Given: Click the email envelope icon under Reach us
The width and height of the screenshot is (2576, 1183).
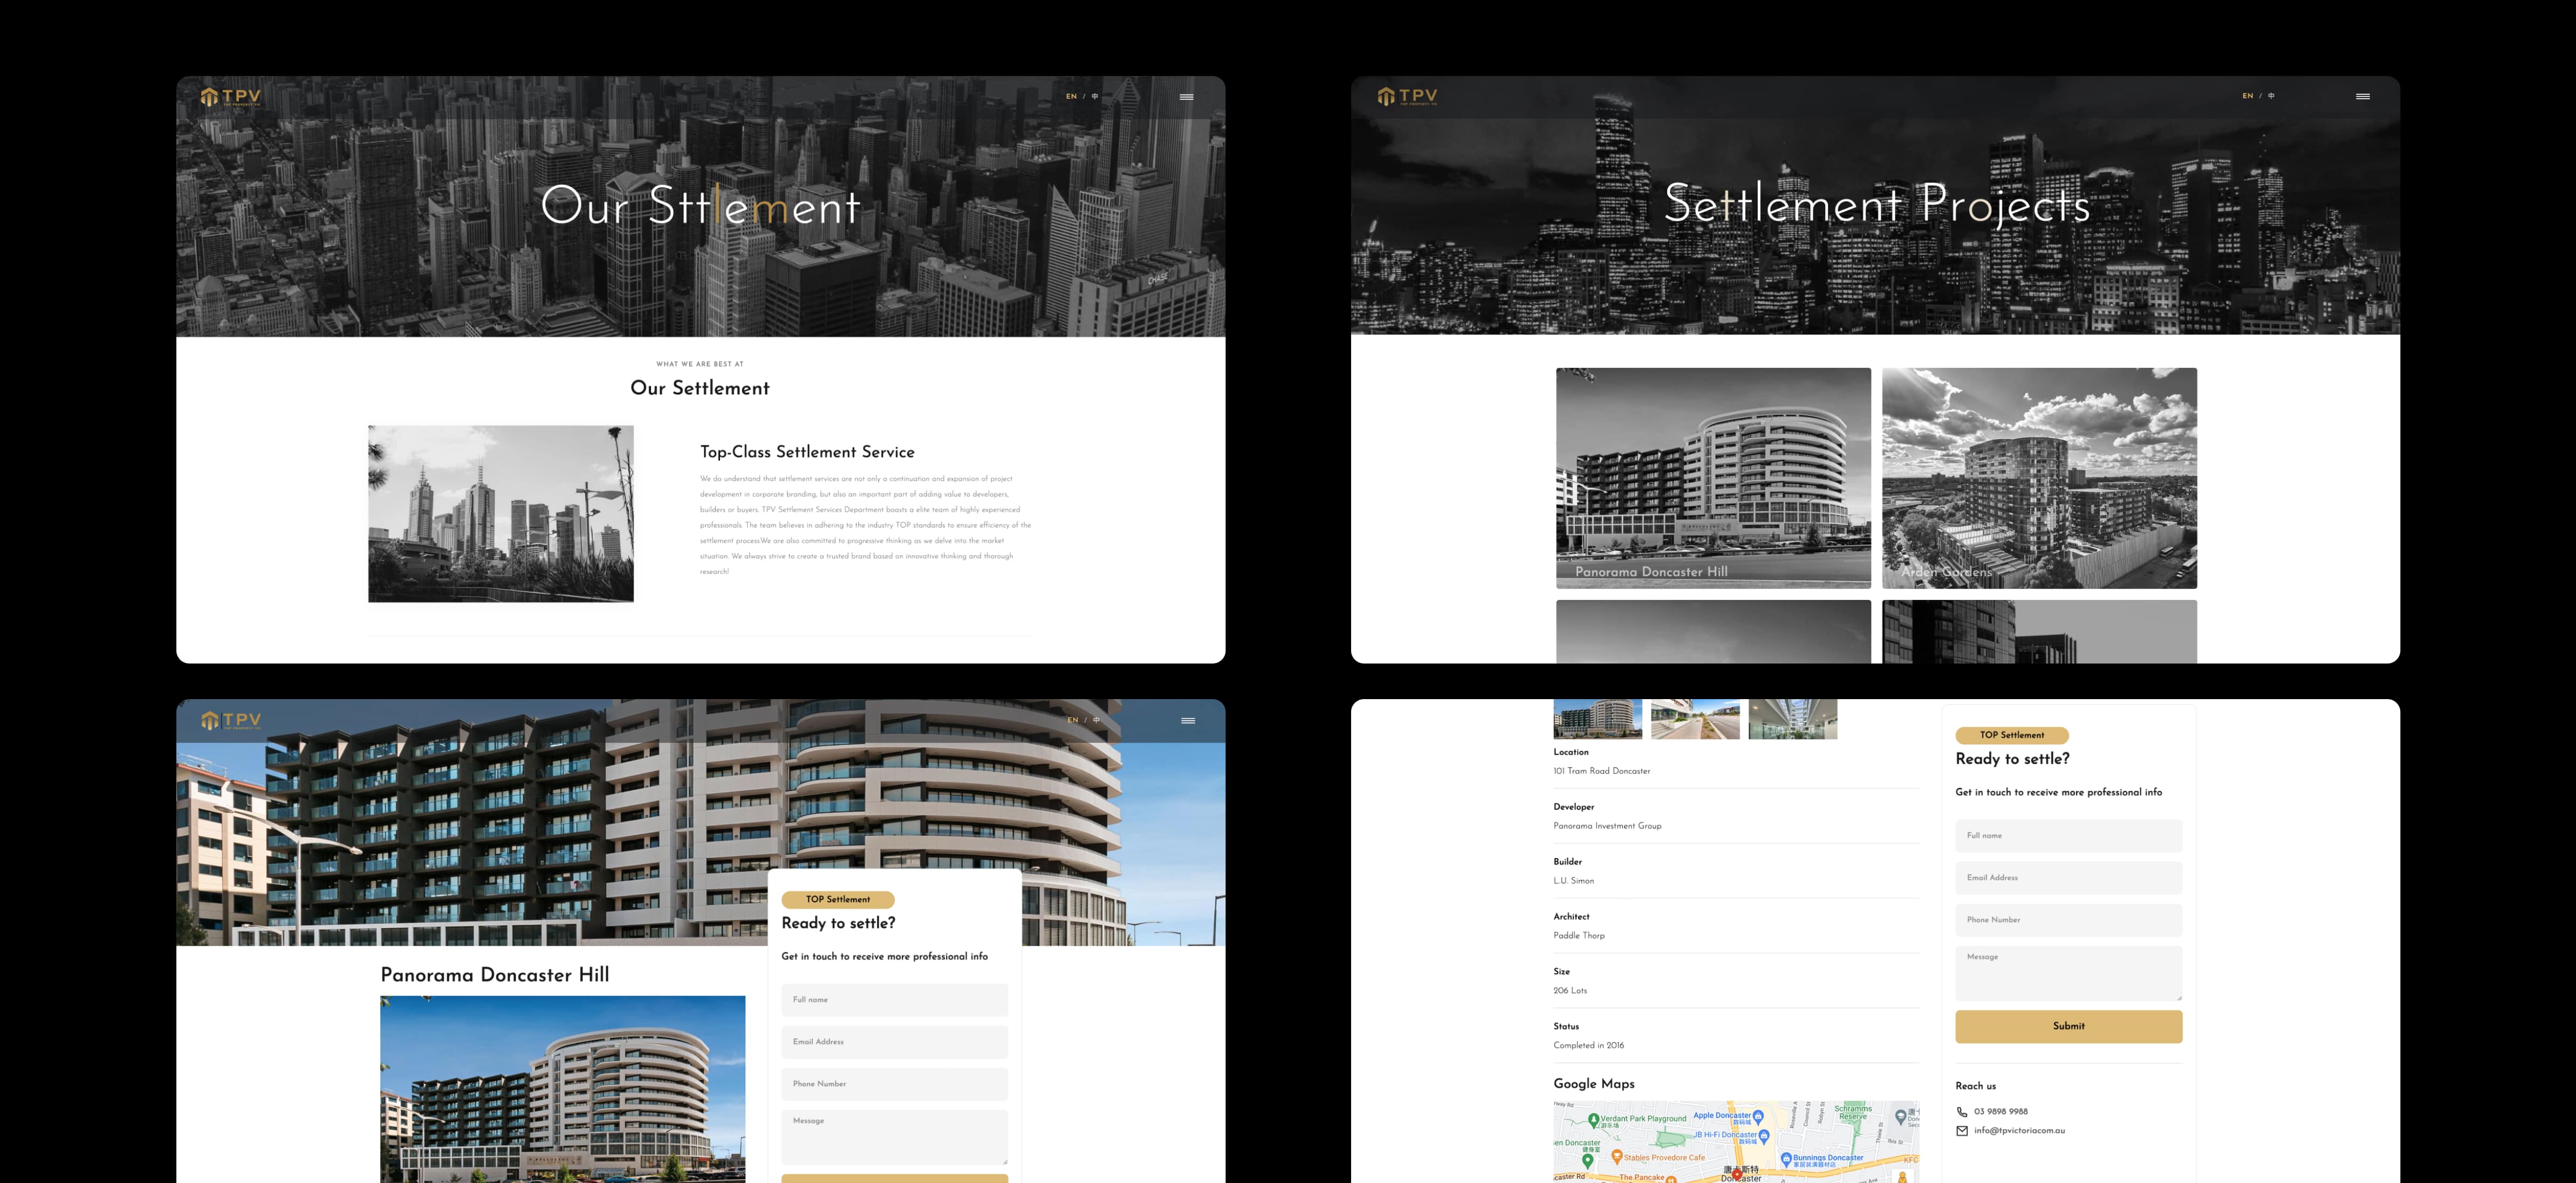Looking at the screenshot, I should coord(1961,1131).
